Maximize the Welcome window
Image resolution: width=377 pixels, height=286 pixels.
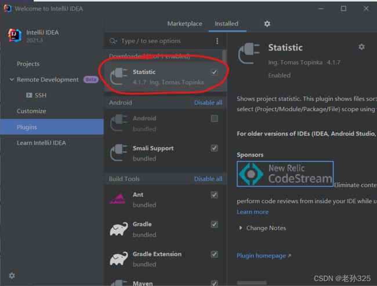point(343,9)
